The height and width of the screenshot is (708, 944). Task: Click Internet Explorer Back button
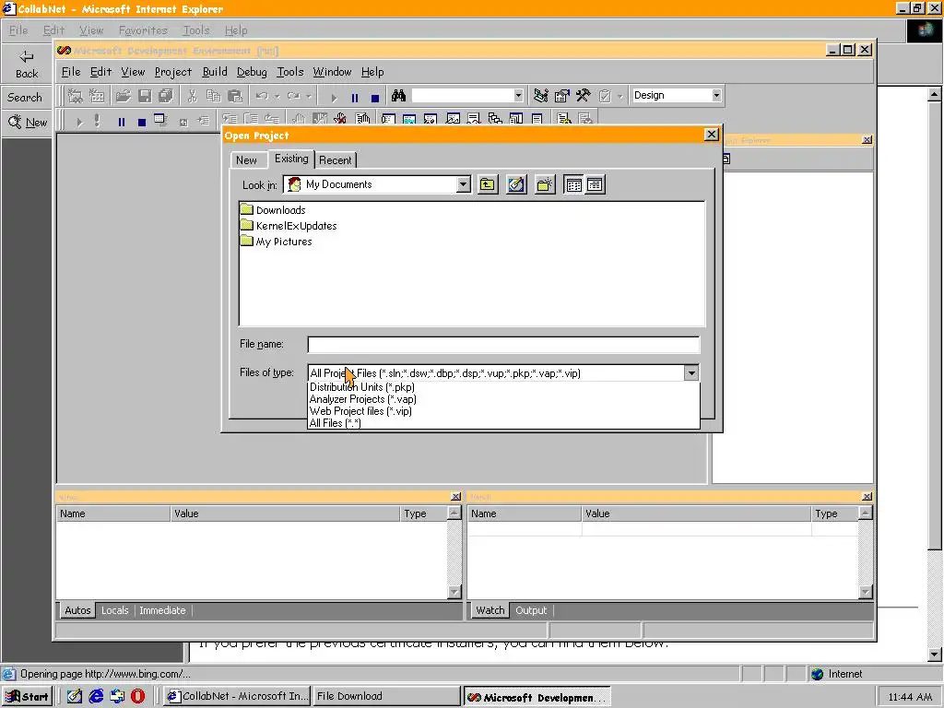tap(27, 64)
